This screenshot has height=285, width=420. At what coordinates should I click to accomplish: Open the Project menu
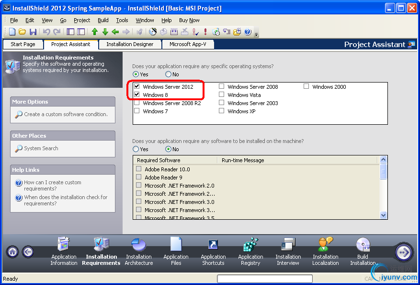coord(82,20)
